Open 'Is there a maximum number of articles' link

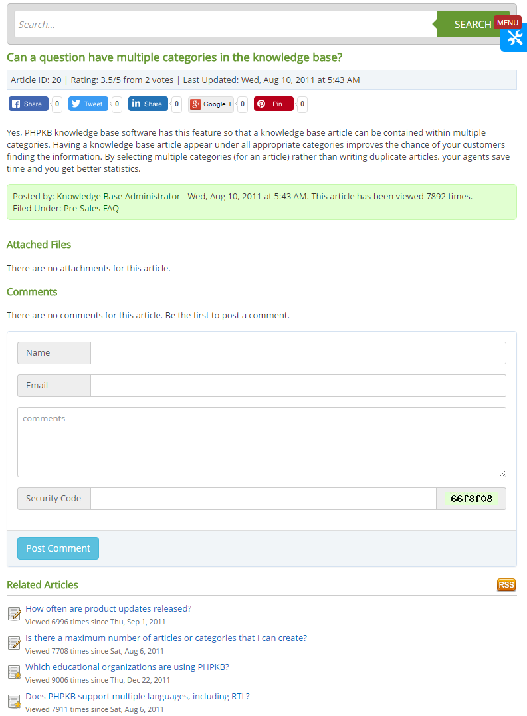166,638
